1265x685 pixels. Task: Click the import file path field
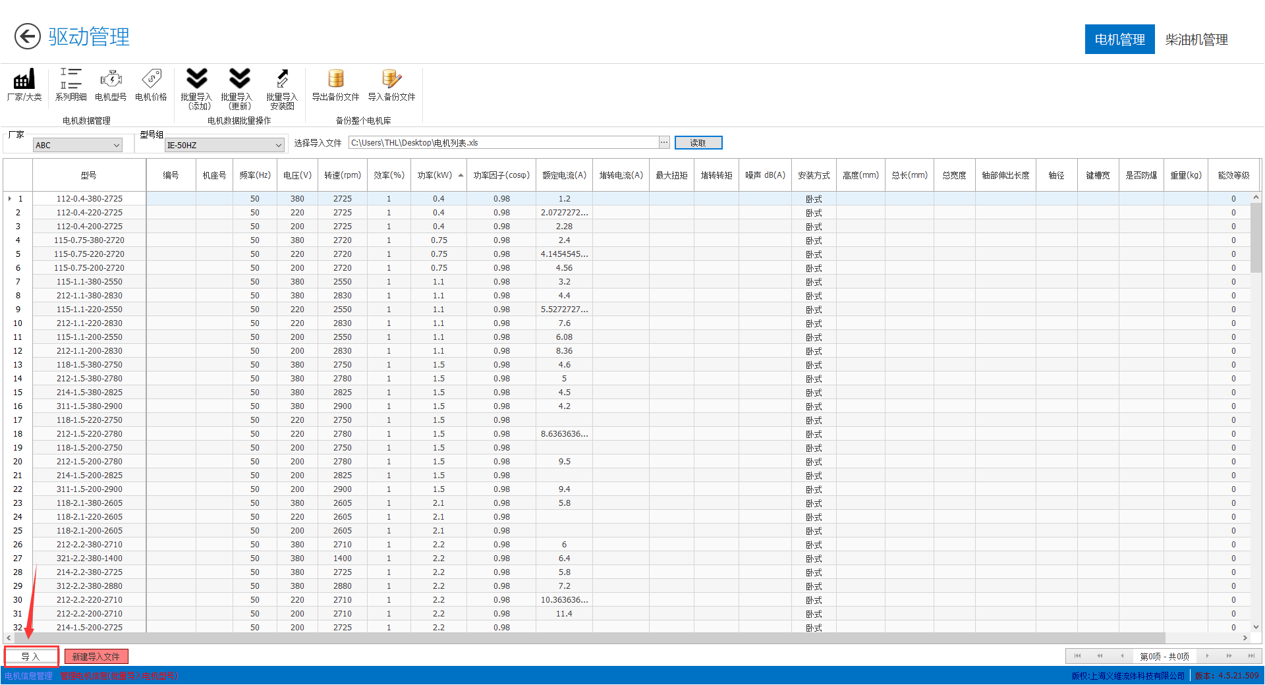coord(503,142)
